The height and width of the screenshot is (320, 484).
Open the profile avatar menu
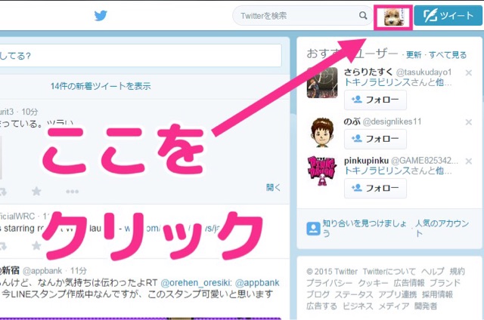[393, 17]
